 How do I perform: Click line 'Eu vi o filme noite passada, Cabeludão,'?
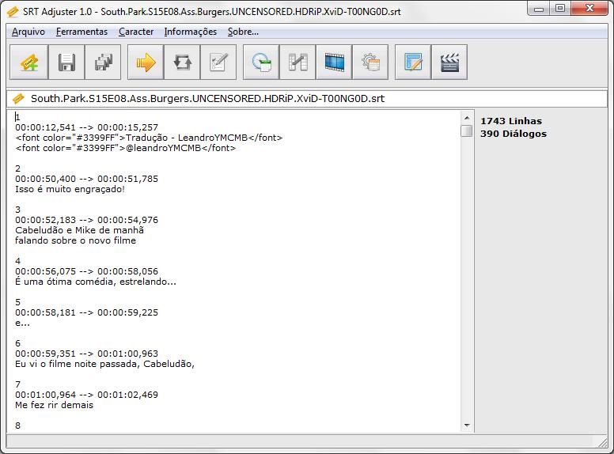(104, 364)
